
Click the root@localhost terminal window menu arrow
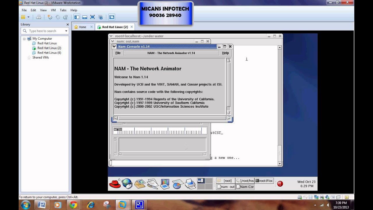111,36
